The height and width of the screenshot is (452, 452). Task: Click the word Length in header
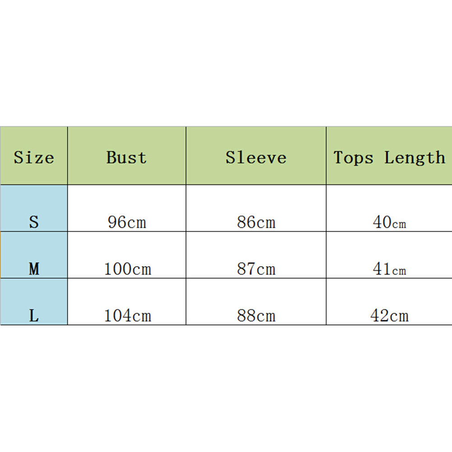pos(415,157)
